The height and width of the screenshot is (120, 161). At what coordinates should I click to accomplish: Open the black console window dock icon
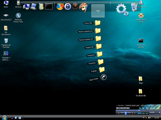point(49,6)
